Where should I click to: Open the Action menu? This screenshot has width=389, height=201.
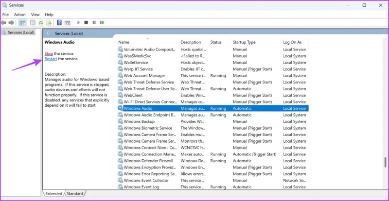(x=19, y=15)
